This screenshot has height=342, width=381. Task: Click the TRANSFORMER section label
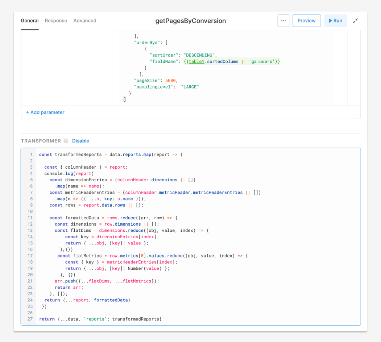pos(41,141)
